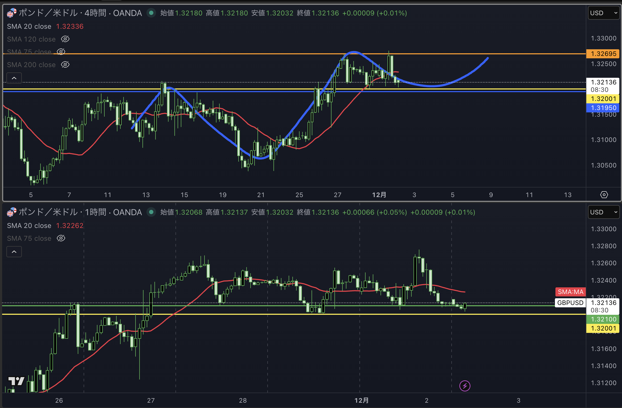Collapse indicator legend in the 4-hour chart

(14, 78)
